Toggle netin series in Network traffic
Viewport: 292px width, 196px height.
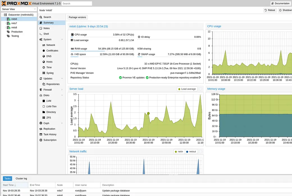tap(179, 151)
